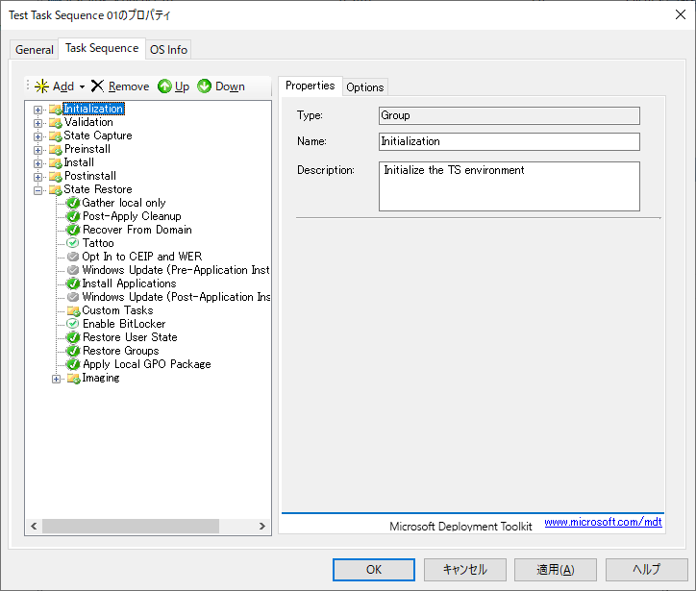Expand the State Capture group
Image resolution: width=696 pixels, height=591 pixels.
point(38,136)
